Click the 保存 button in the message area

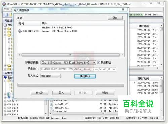point(115,18)
